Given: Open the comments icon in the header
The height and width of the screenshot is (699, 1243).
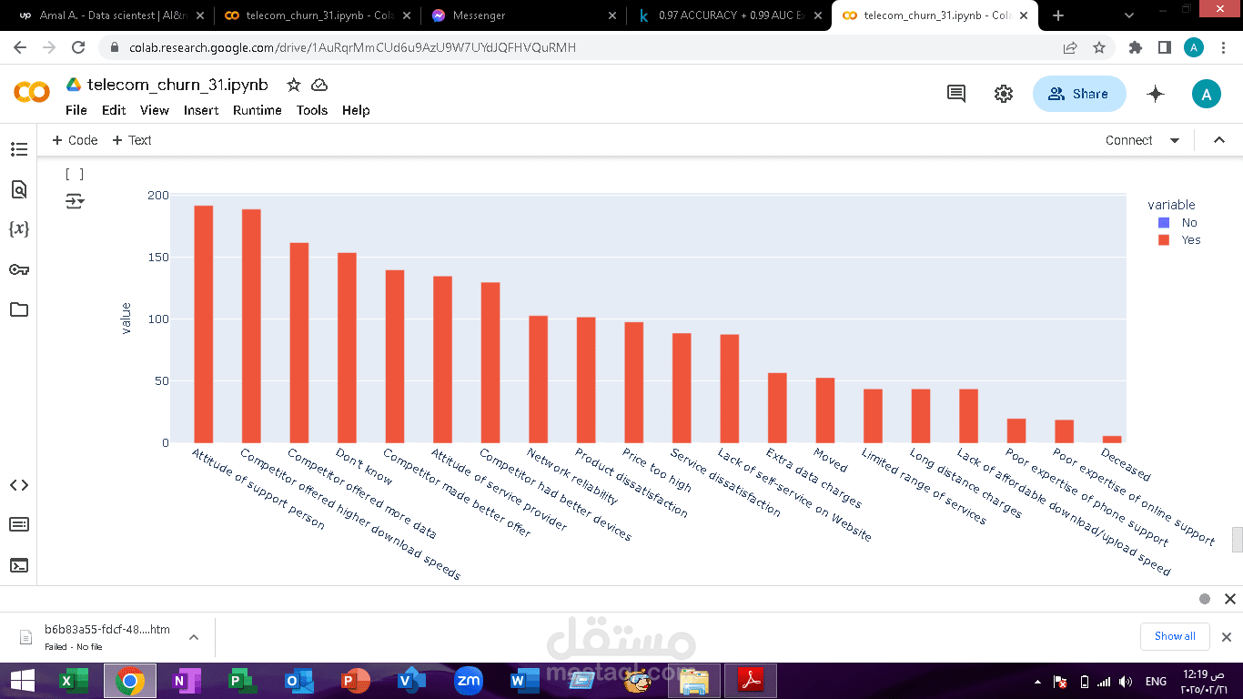Looking at the screenshot, I should [956, 94].
